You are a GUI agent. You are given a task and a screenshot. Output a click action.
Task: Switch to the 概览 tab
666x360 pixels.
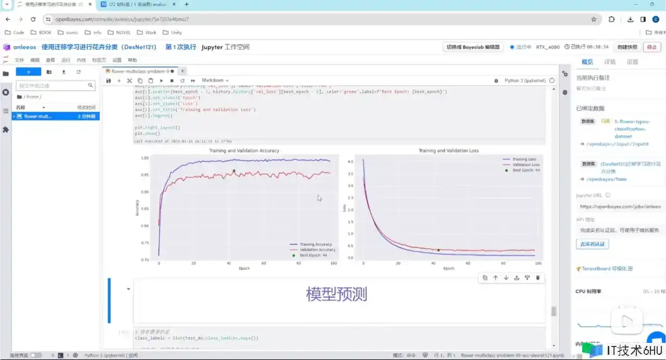click(x=587, y=62)
